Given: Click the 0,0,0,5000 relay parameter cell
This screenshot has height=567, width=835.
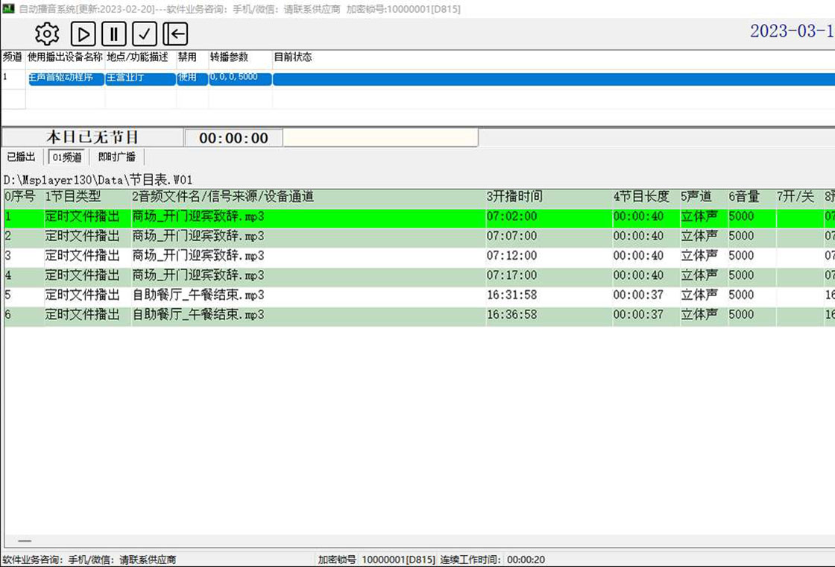Looking at the screenshot, I should point(240,78).
